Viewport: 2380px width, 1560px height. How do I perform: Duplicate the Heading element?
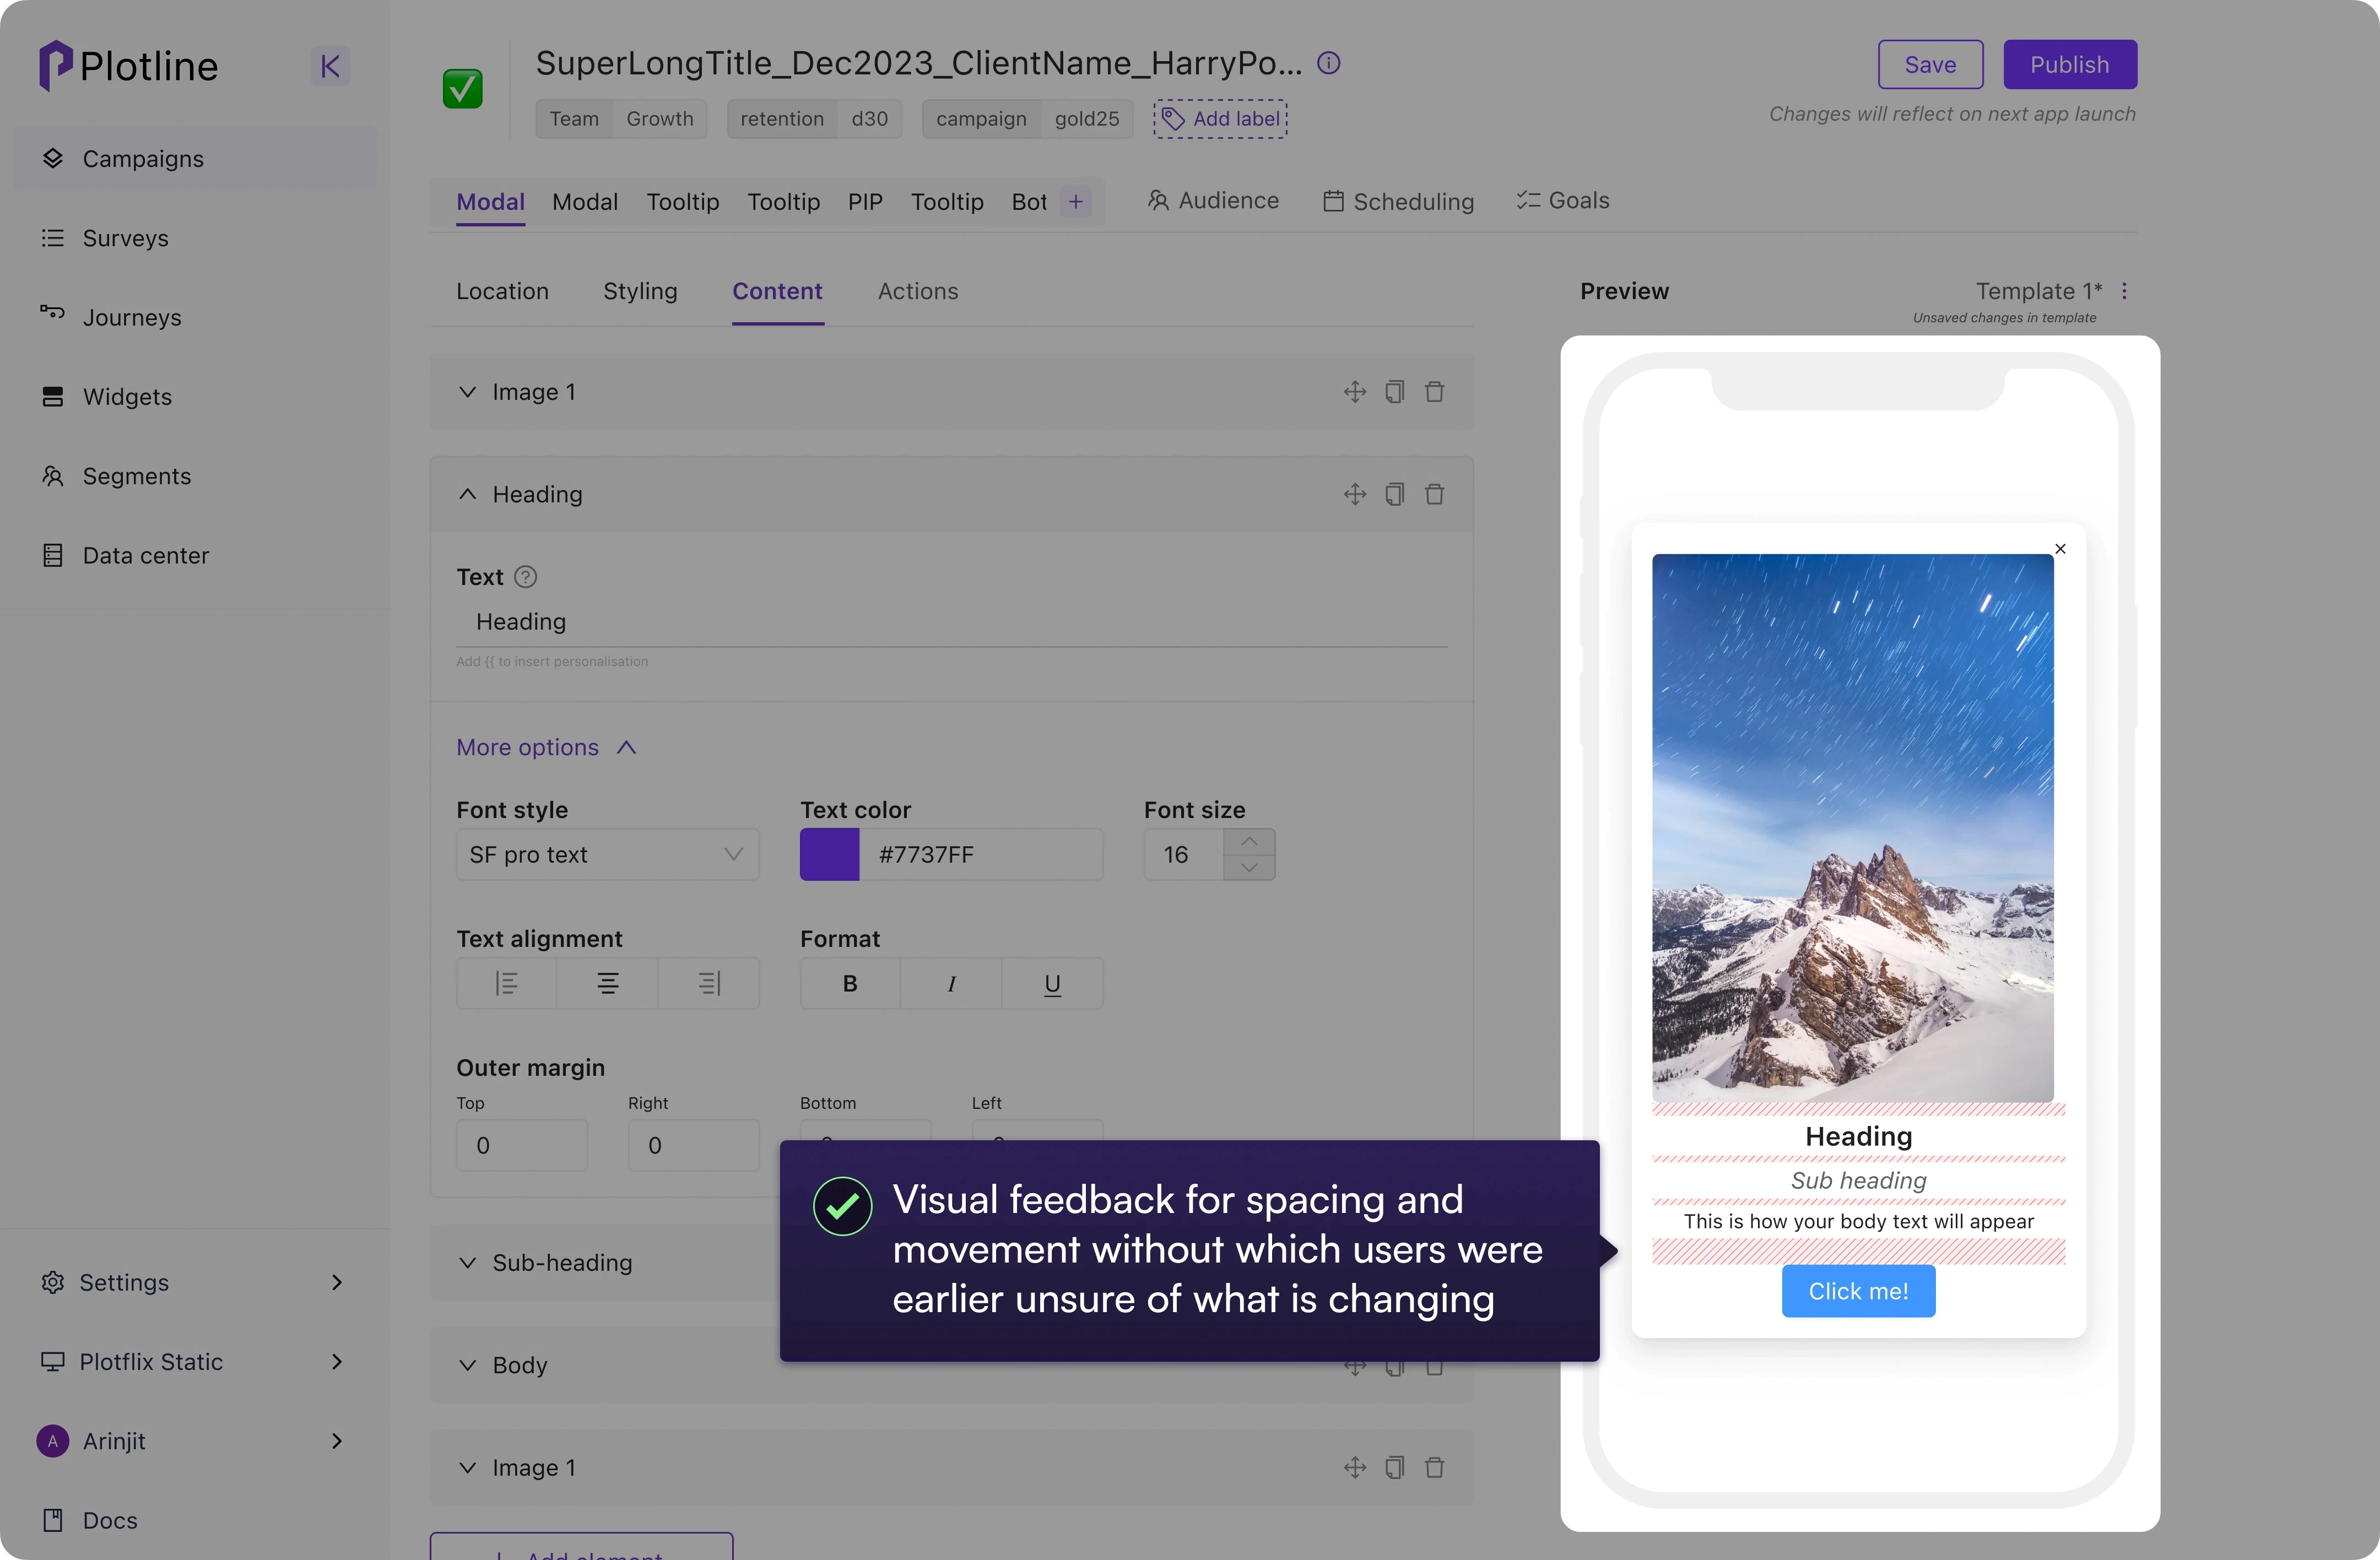click(1394, 494)
